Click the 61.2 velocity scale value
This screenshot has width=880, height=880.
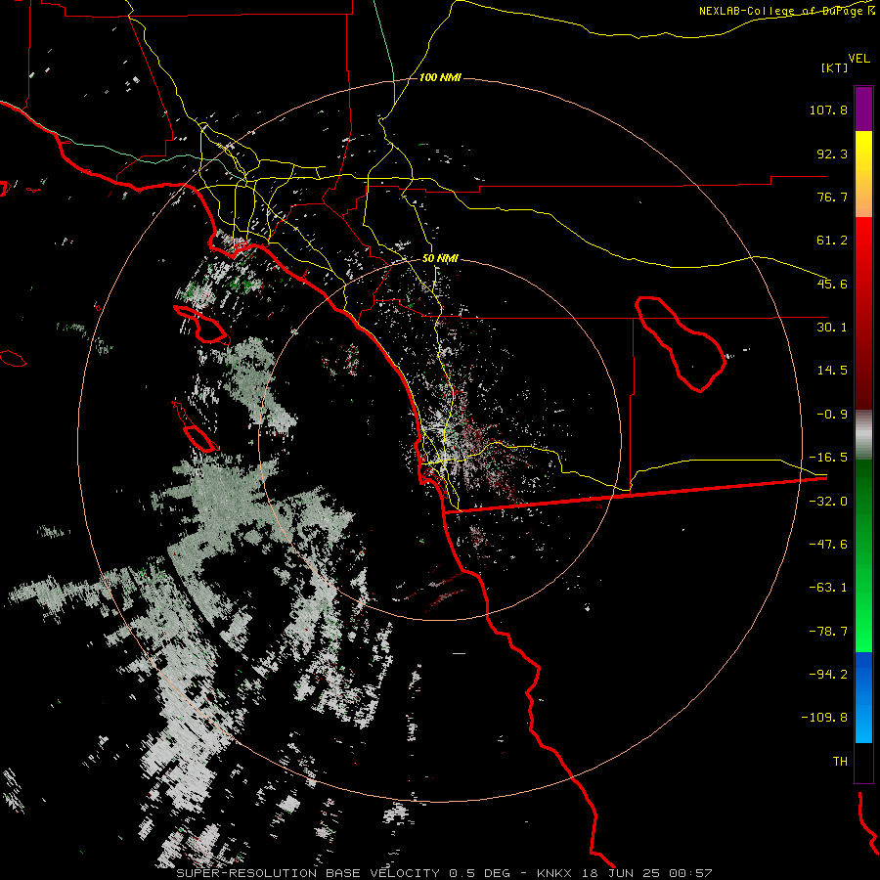pos(832,241)
